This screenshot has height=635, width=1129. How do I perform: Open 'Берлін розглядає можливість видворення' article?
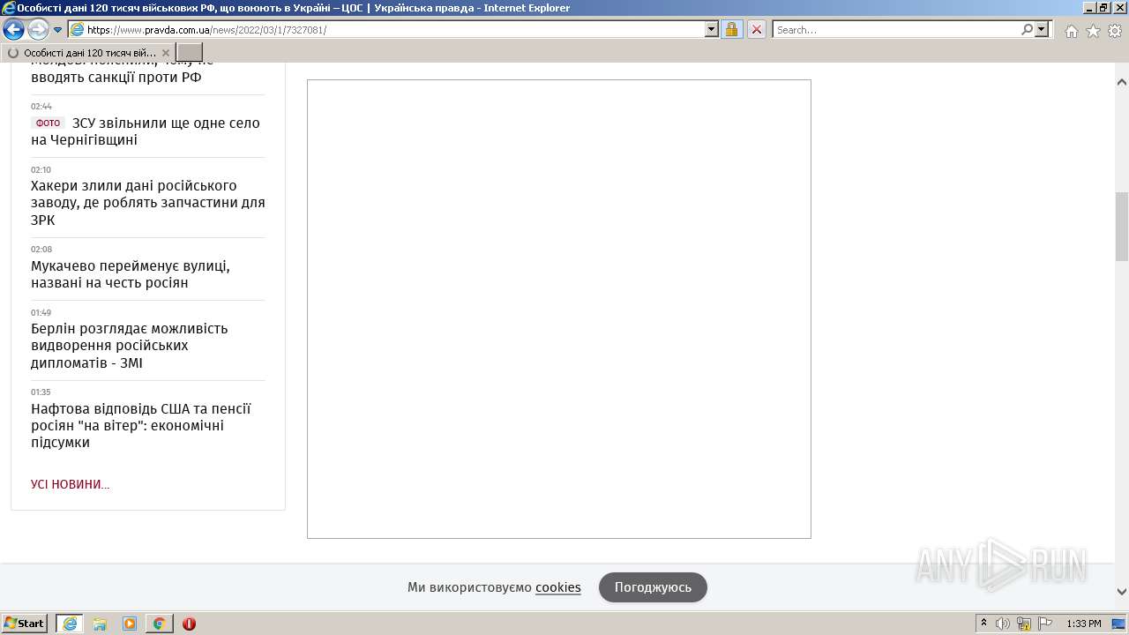tap(130, 346)
